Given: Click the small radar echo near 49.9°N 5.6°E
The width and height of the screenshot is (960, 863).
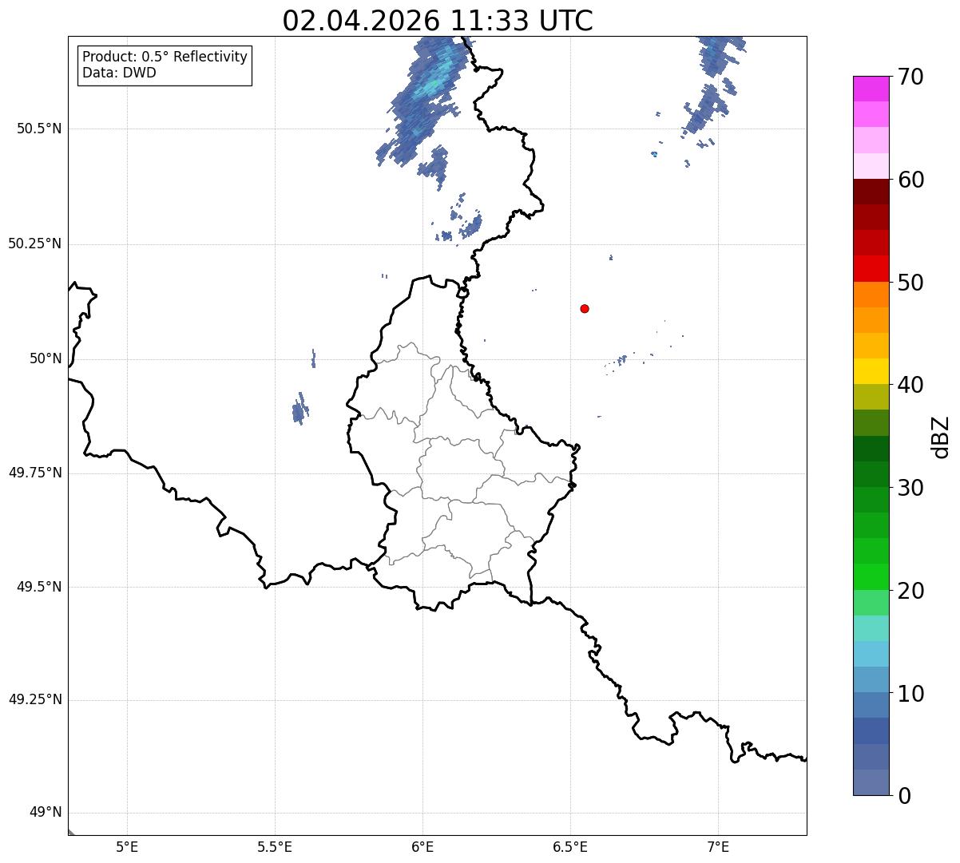Looking at the screenshot, I should (300, 408).
